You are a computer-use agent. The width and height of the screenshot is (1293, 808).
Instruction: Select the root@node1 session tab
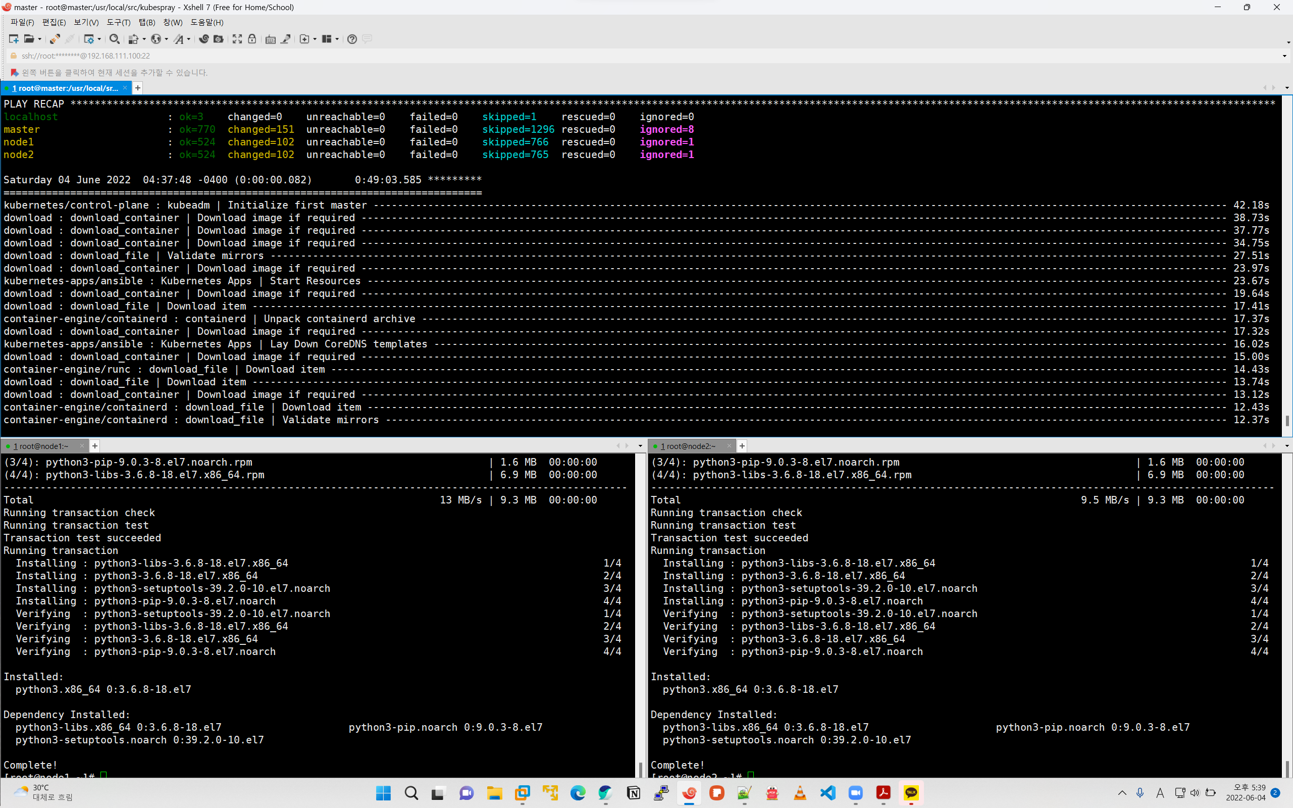coord(41,446)
